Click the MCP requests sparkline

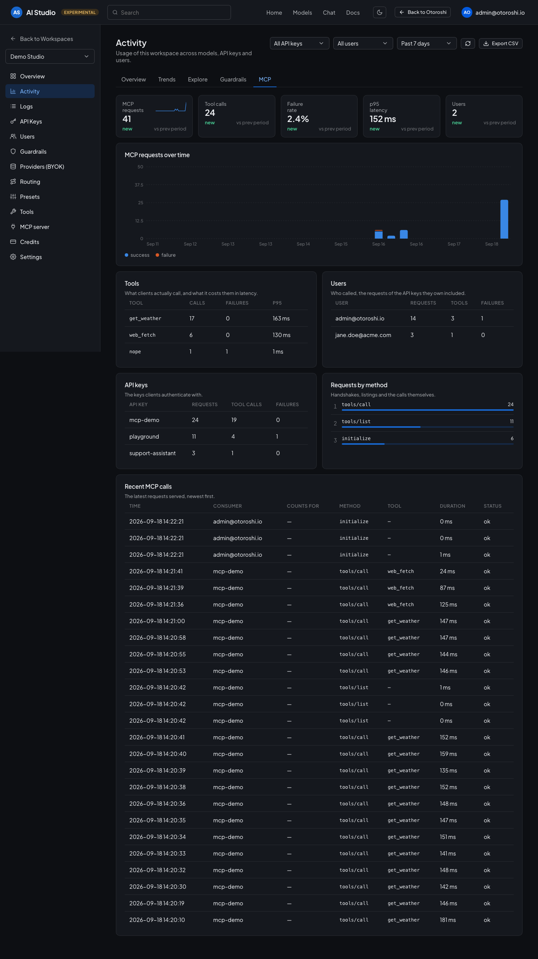click(x=171, y=107)
